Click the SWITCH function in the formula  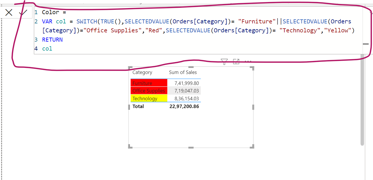pos(87,21)
